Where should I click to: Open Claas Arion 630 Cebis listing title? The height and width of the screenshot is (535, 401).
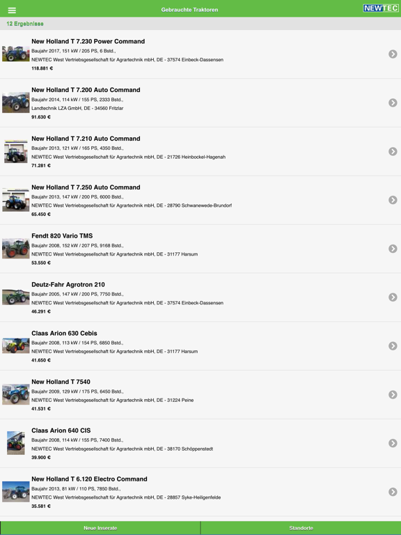click(65, 334)
